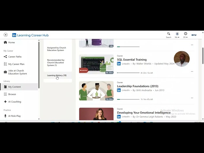The height and width of the screenshot is (153, 204).
Task: Select My Content in Library
Action: click(x=19, y=87)
